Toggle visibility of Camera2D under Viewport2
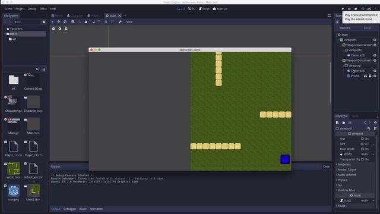 coord(375,55)
